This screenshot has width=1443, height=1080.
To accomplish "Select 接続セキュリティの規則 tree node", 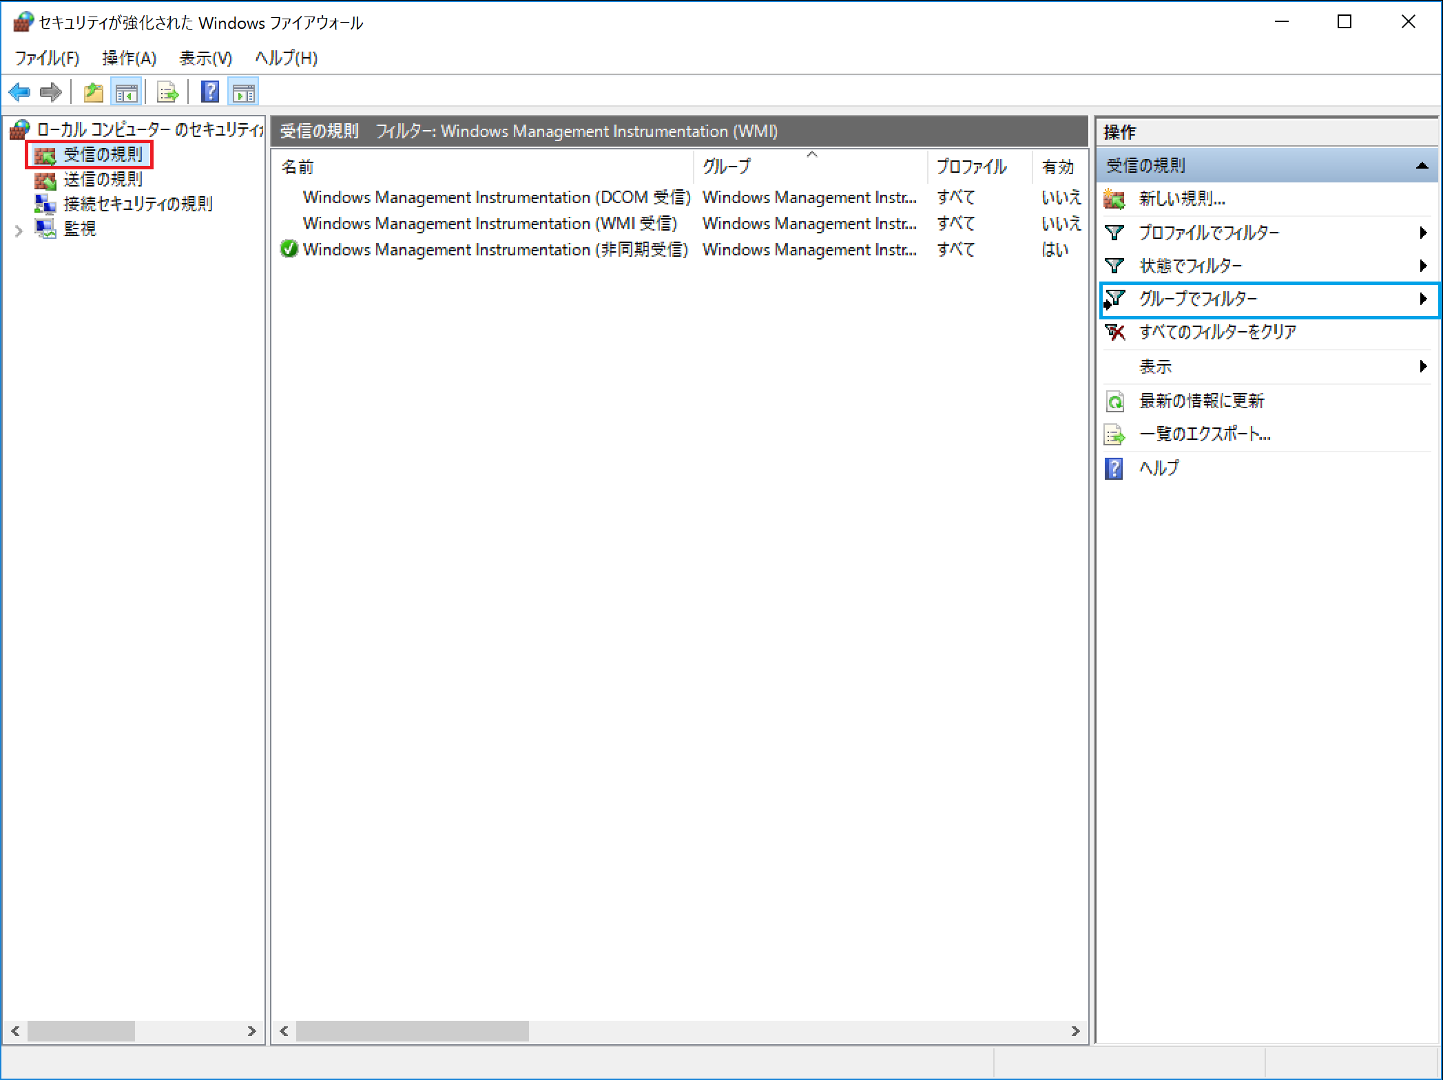I will (138, 204).
